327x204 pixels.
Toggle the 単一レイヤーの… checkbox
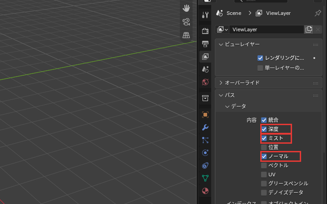(260, 68)
